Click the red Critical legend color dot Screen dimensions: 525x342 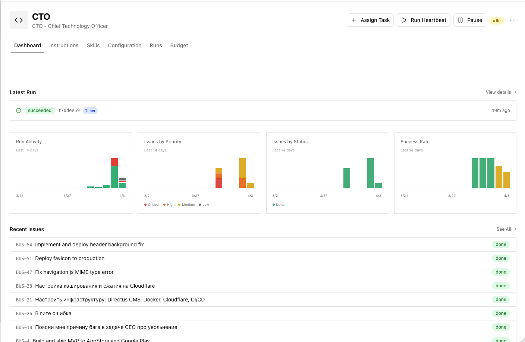145,204
